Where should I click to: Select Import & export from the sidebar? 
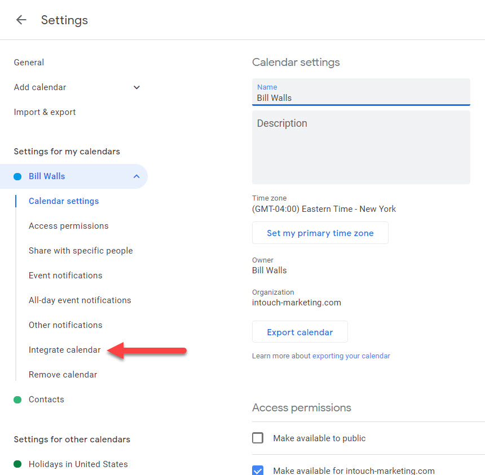click(45, 112)
